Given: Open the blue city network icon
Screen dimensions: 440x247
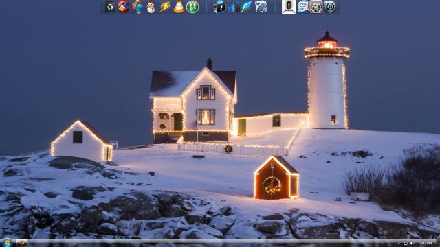Looking at the screenshot, I should [x=234, y=7].
